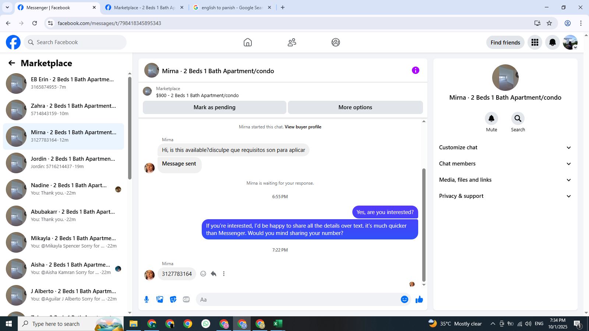Expand Privacy & support section
This screenshot has width=589, height=331.
505,196
